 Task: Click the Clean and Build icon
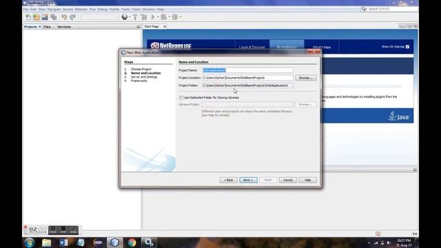click(x=144, y=17)
